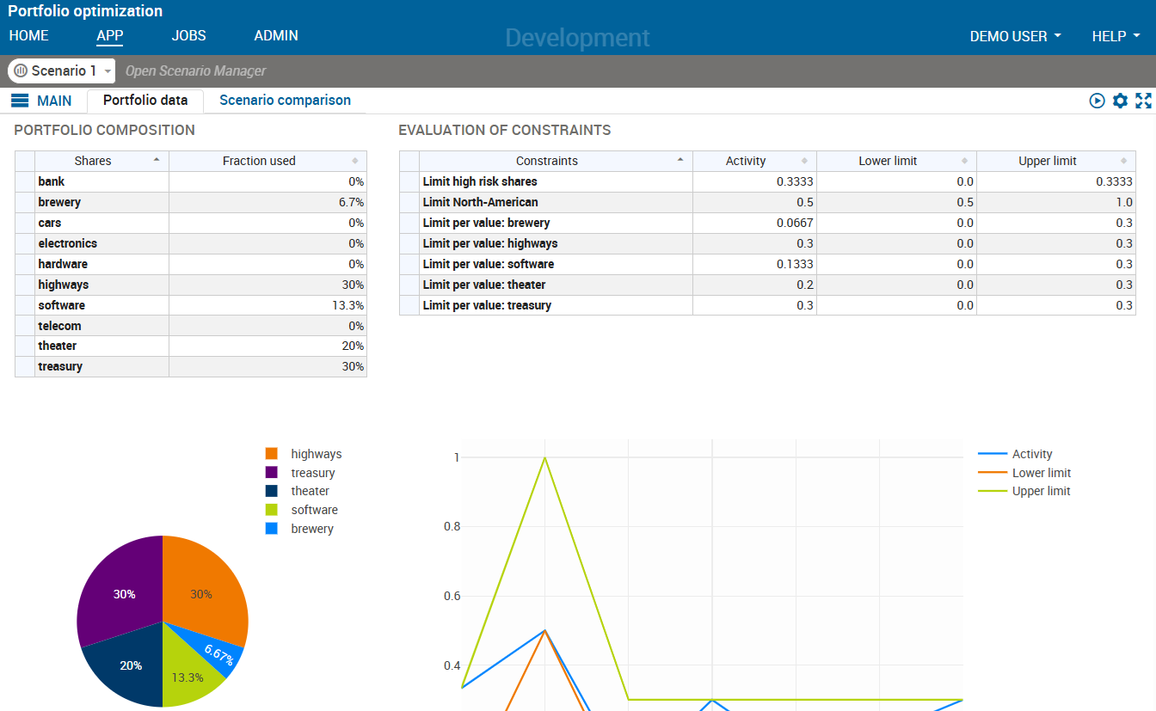
Task: Enter fullscreen with the expand arrows icon
Action: (x=1144, y=101)
